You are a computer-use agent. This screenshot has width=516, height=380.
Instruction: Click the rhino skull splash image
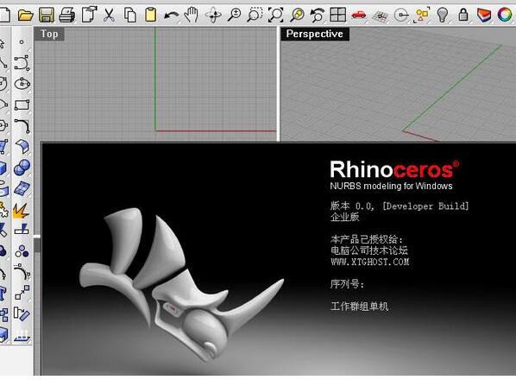pos(181,284)
